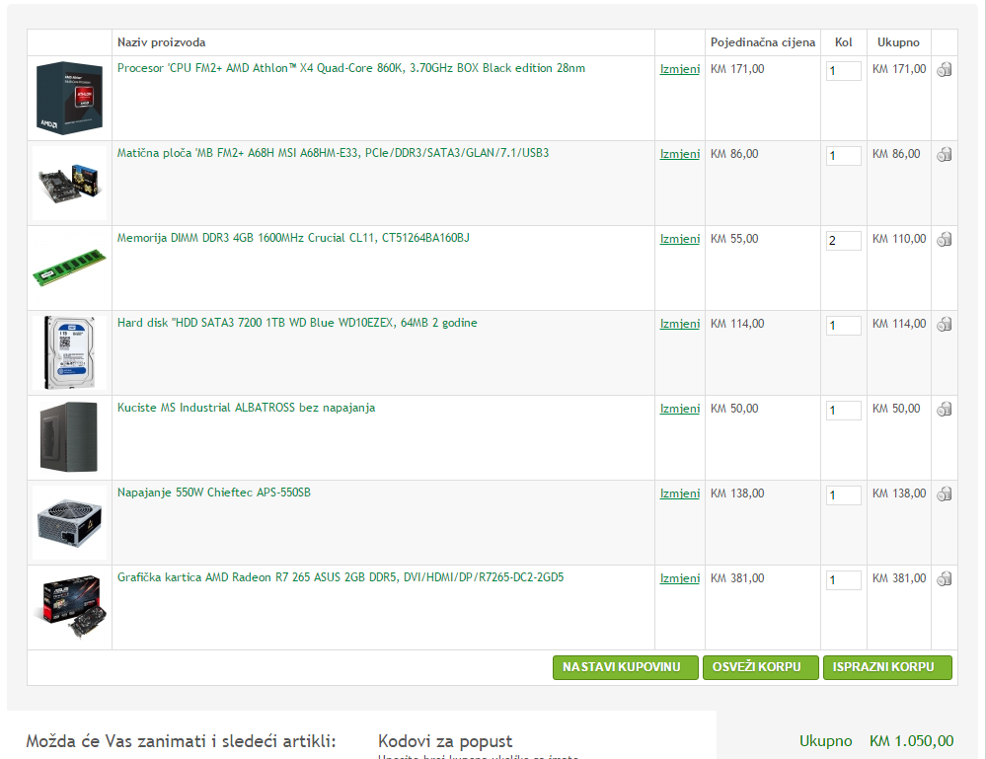Viewport: 986px width, 759px height.
Task: Click the Kol column header
Action: pyautogui.click(x=843, y=42)
